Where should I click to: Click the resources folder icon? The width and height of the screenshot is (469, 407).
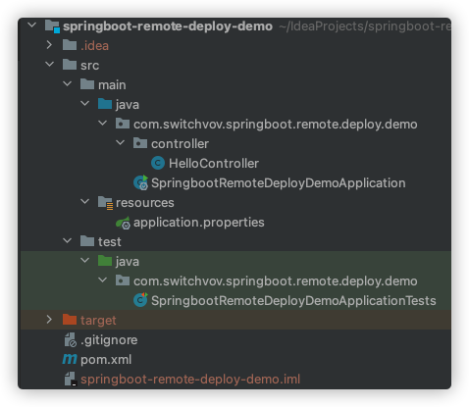coord(105,203)
